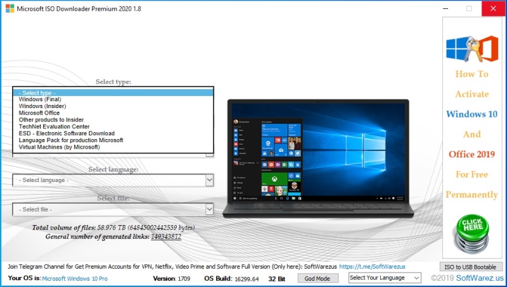The image size is (507, 287).
Task: Close the ISO Downloader window
Action: [x=493, y=9]
